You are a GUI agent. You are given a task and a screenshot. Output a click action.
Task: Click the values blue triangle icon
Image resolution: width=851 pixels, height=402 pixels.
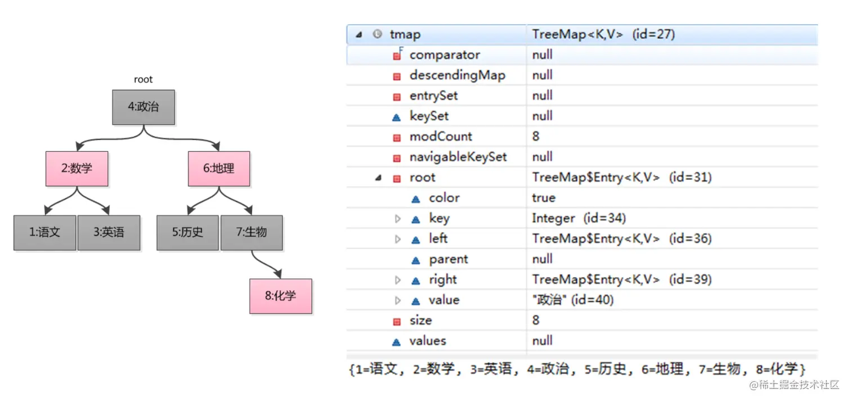[x=396, y=341]
